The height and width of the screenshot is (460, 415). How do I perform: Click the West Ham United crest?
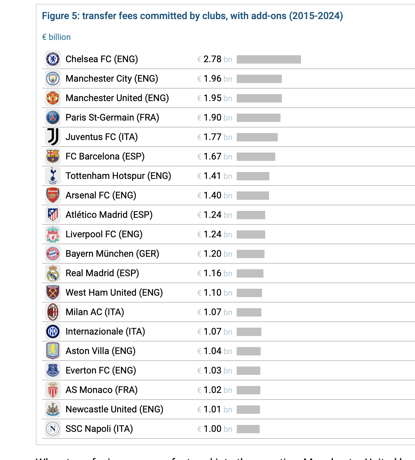[53, 293]
